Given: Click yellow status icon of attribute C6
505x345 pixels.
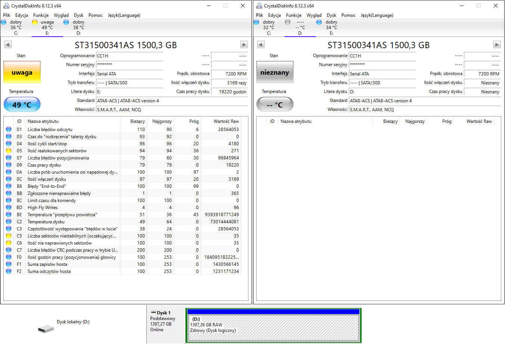Looking at the screenshot, I should pyautogui.click(x=9, y=243).
